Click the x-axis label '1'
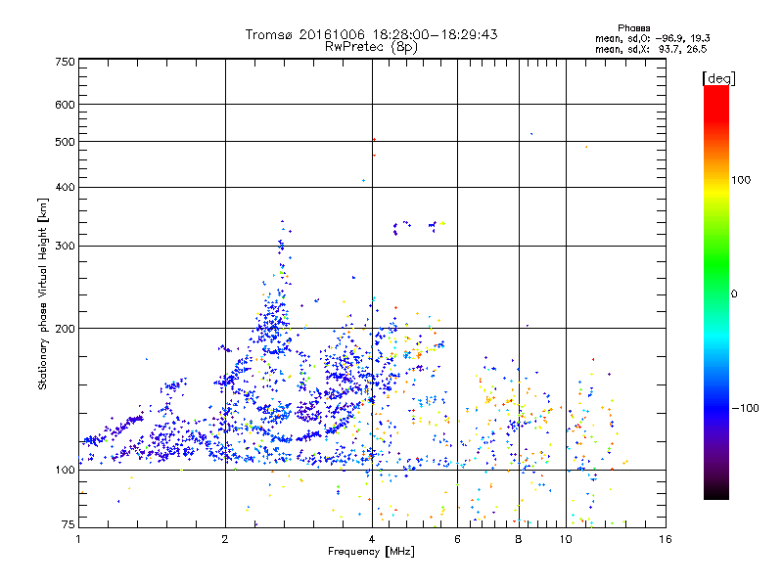The image size is (783, 587). pos(78,539)
